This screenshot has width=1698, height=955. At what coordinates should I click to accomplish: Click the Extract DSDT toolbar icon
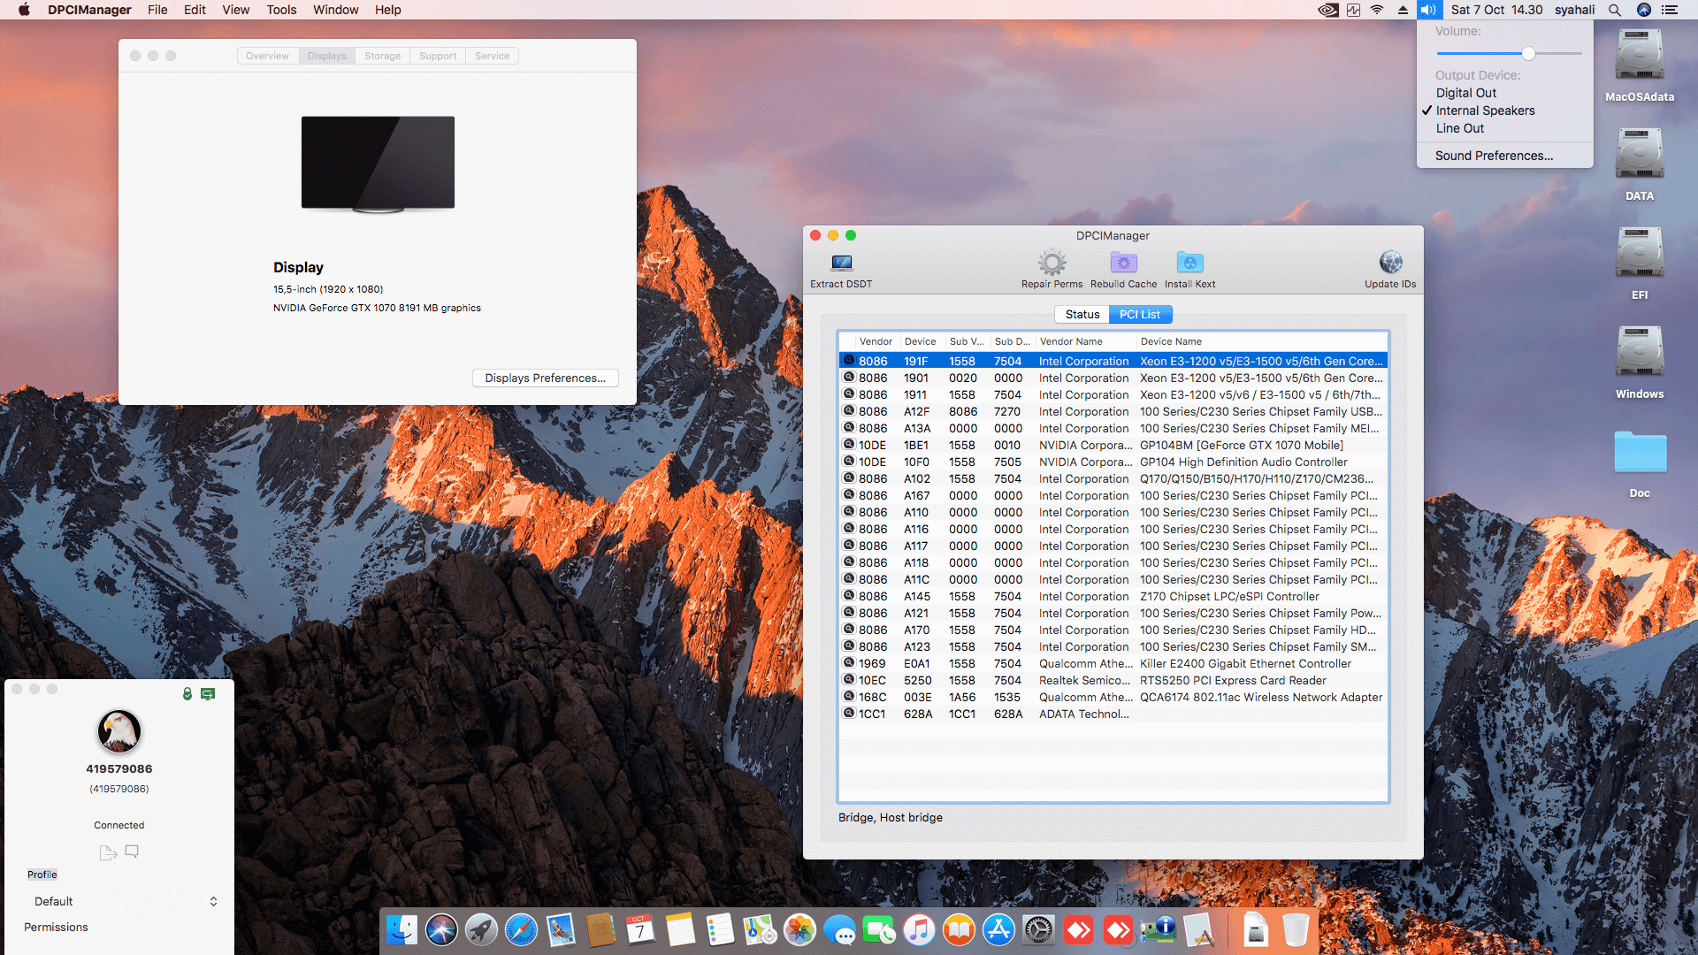[x=841, y=264]
